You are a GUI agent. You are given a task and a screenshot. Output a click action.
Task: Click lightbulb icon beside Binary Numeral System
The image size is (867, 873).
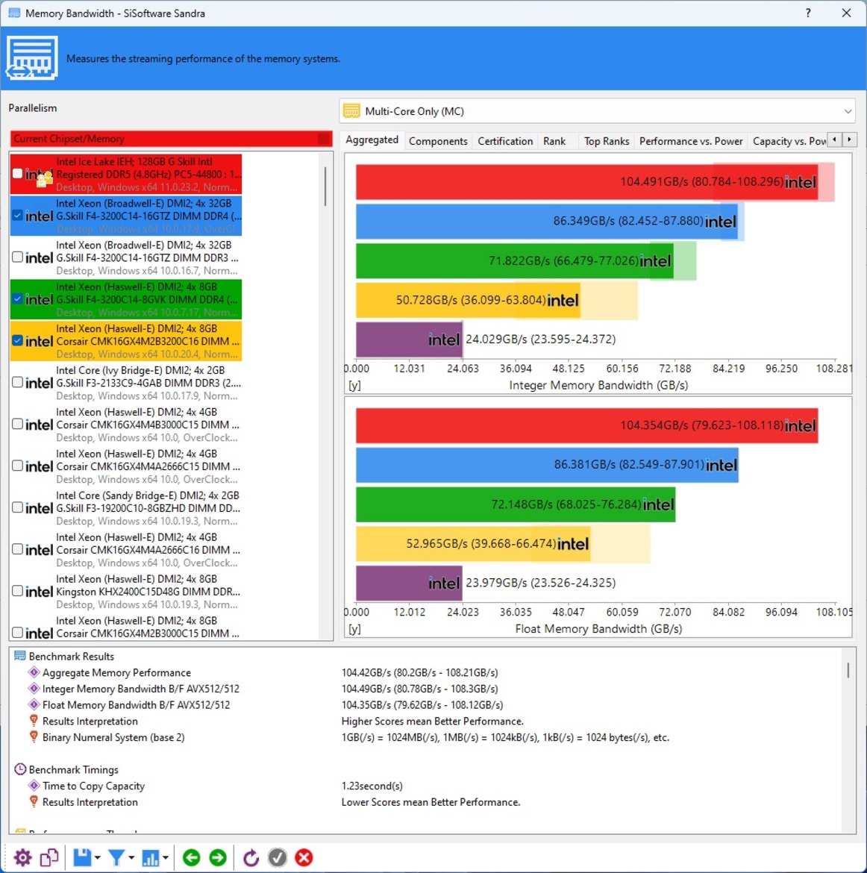pos(34,737)
